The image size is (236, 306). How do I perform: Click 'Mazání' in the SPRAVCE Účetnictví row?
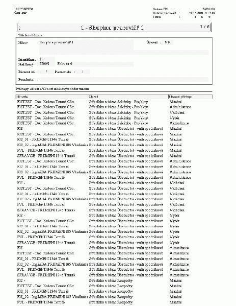click(x=175, y=156)
